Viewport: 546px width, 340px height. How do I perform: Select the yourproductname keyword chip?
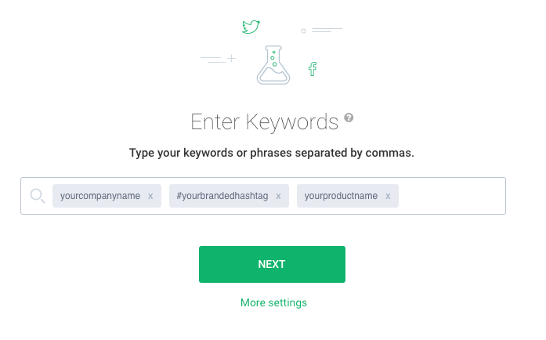pyautogui.click(x=341, y=196)
